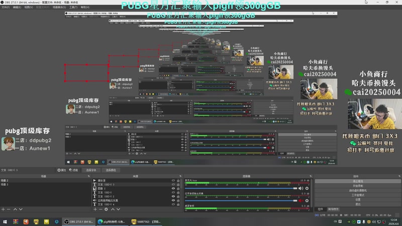Open the volume icon in system tray
This screenshot has width=402, height=226.
pos(374,221)
